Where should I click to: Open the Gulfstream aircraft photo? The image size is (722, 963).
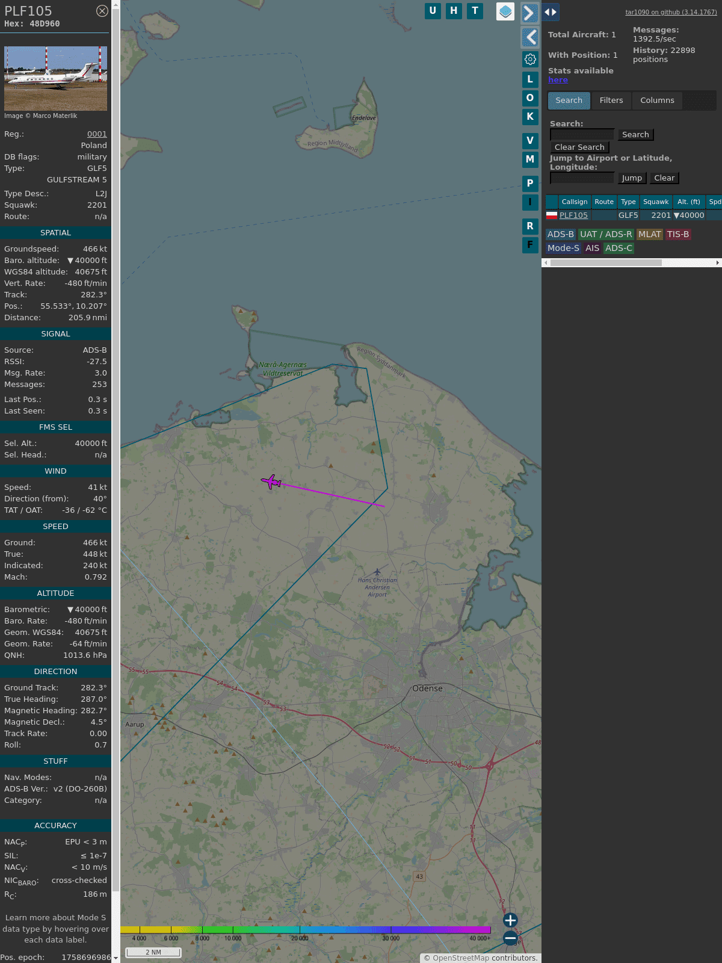55,78
